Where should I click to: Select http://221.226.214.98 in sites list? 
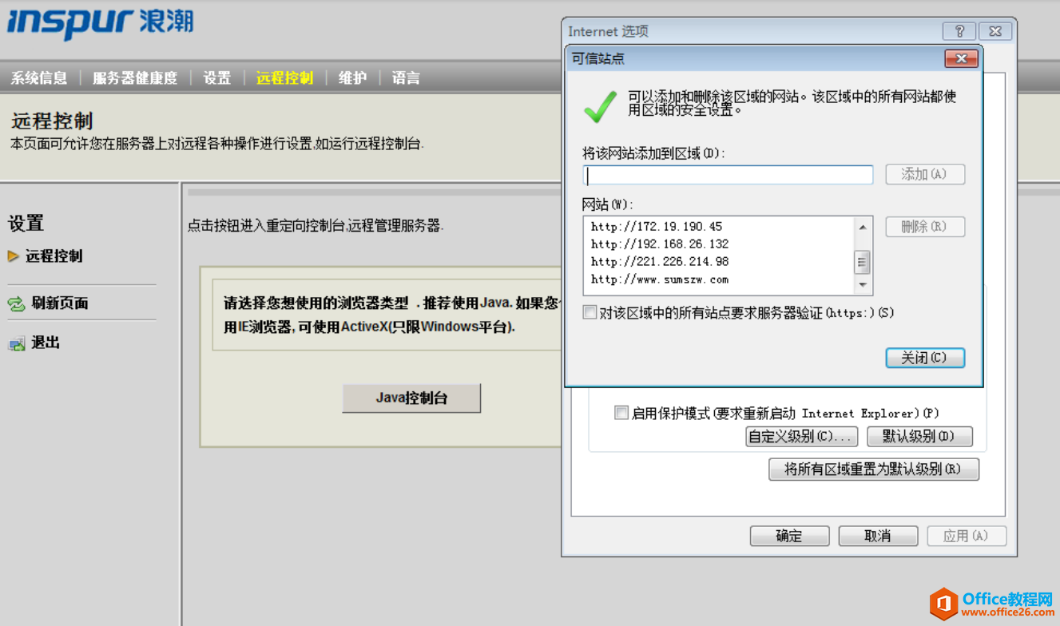660,262
